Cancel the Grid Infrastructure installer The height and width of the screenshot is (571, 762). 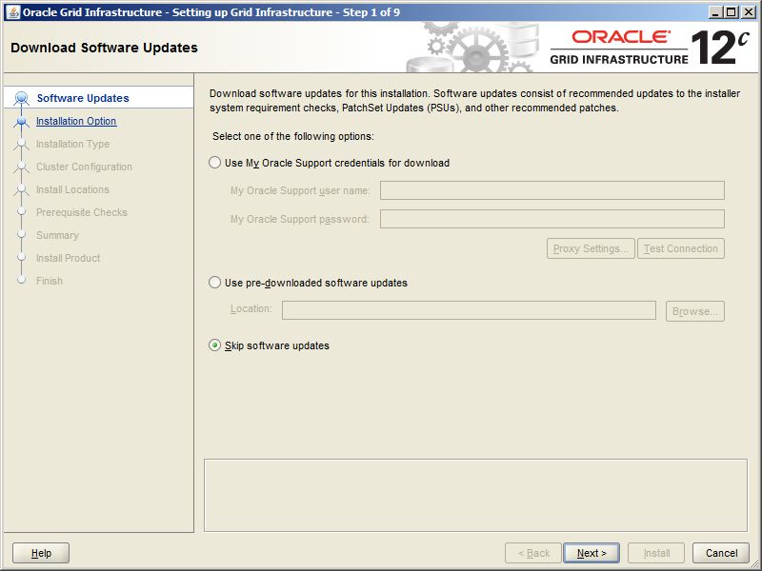pos(721,553)
